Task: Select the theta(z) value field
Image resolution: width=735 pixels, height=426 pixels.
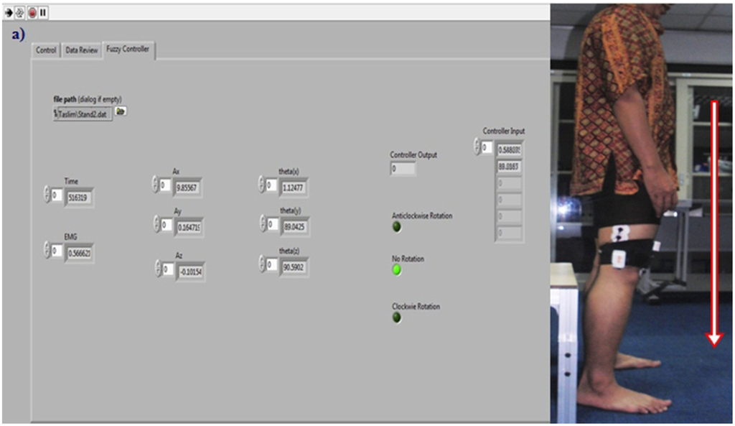Action: (x=295, y=267)
